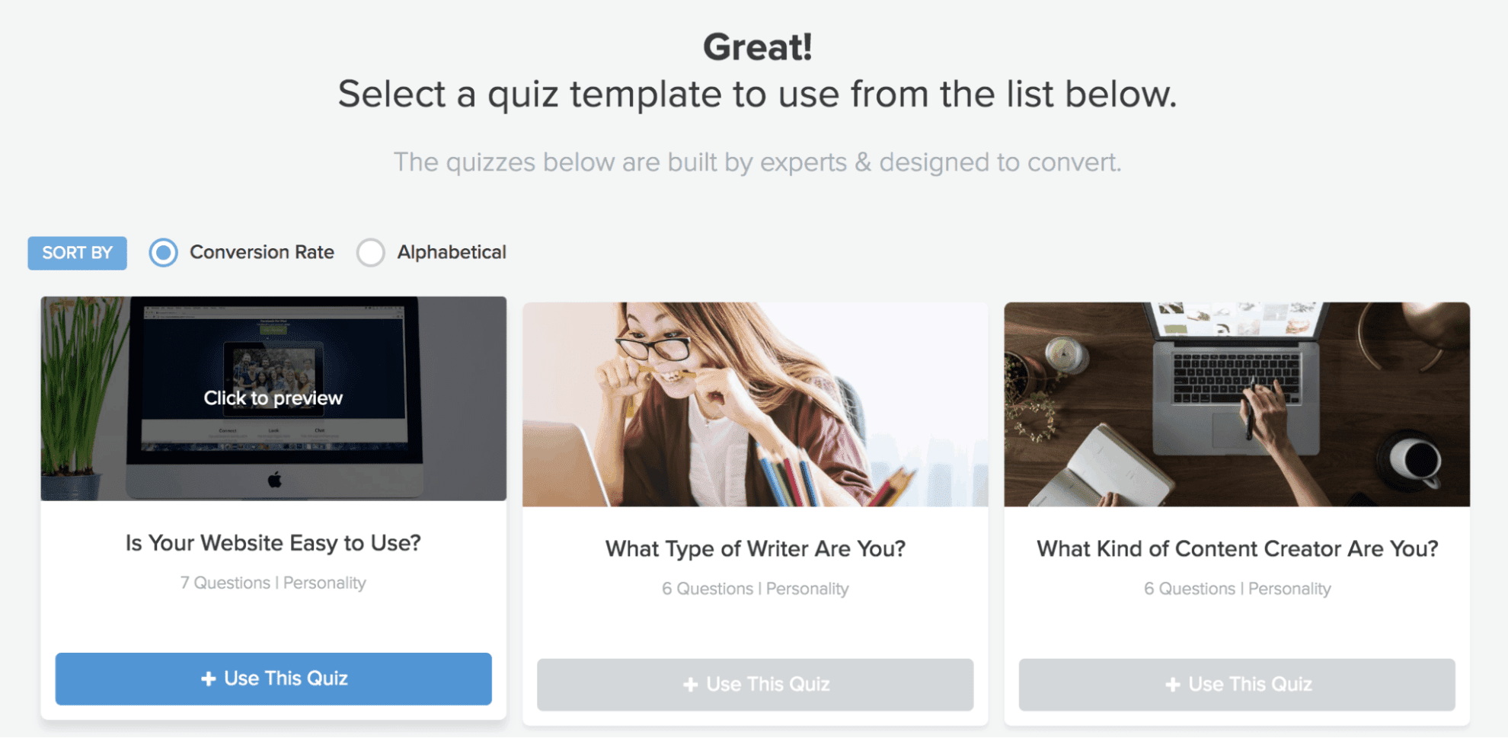
Task: Click the 'Great!' page heading
Action: click(x=757, y=47)
